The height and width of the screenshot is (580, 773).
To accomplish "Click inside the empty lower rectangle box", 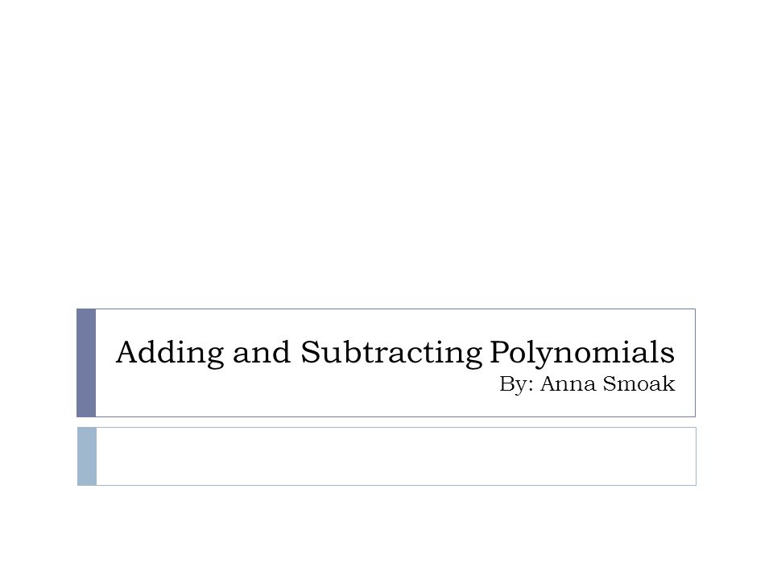I will (x=396, y=456).
